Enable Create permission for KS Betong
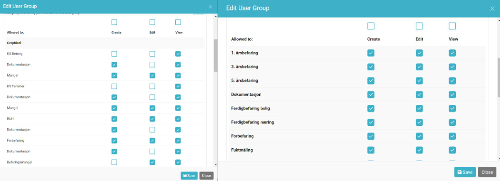This screenshot has width=500, height=181. tap(114, 54)
